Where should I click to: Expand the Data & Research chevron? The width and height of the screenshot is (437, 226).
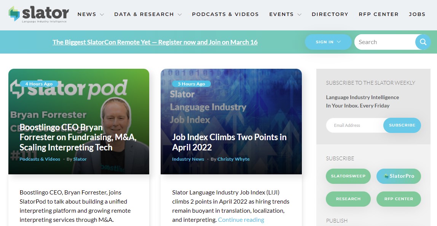[x=180, y=14]
